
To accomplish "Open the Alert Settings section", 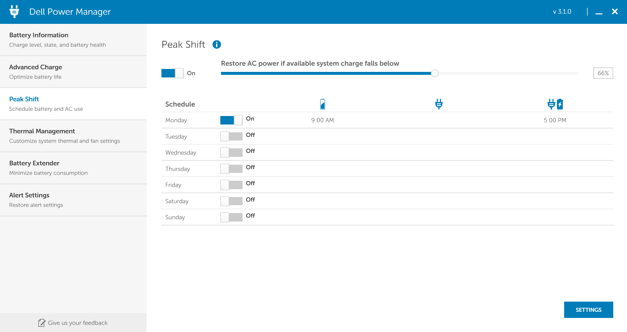I will (x=73, y=200).
